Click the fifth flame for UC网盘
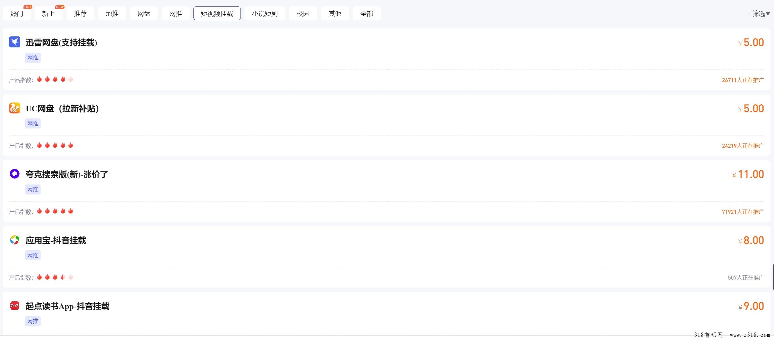The image size is (774, 338). pyautogui.click(x=71, y=145)
